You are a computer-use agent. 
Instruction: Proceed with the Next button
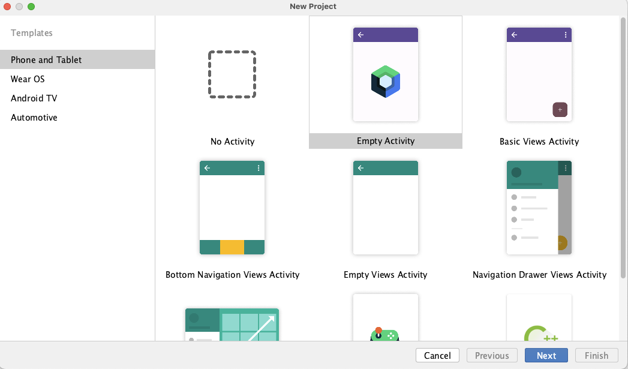(x=546, y=355)
